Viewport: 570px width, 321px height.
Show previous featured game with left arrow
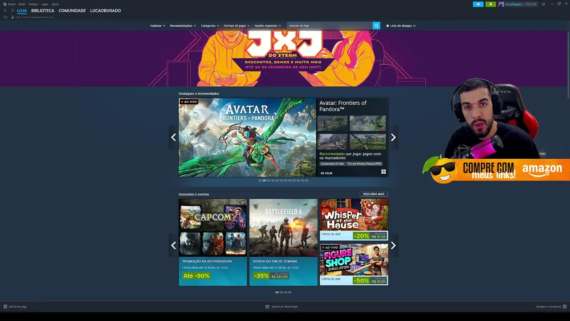click(173, 137)
